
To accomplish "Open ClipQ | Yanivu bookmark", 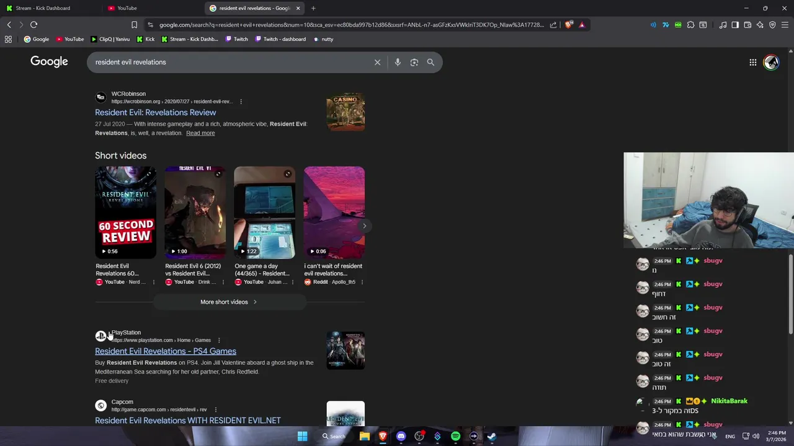I will (x=110, y=39).
